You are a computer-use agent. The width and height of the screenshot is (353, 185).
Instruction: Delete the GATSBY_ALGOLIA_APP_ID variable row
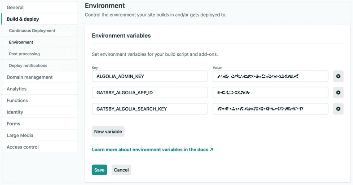click(x=338, y=92)
